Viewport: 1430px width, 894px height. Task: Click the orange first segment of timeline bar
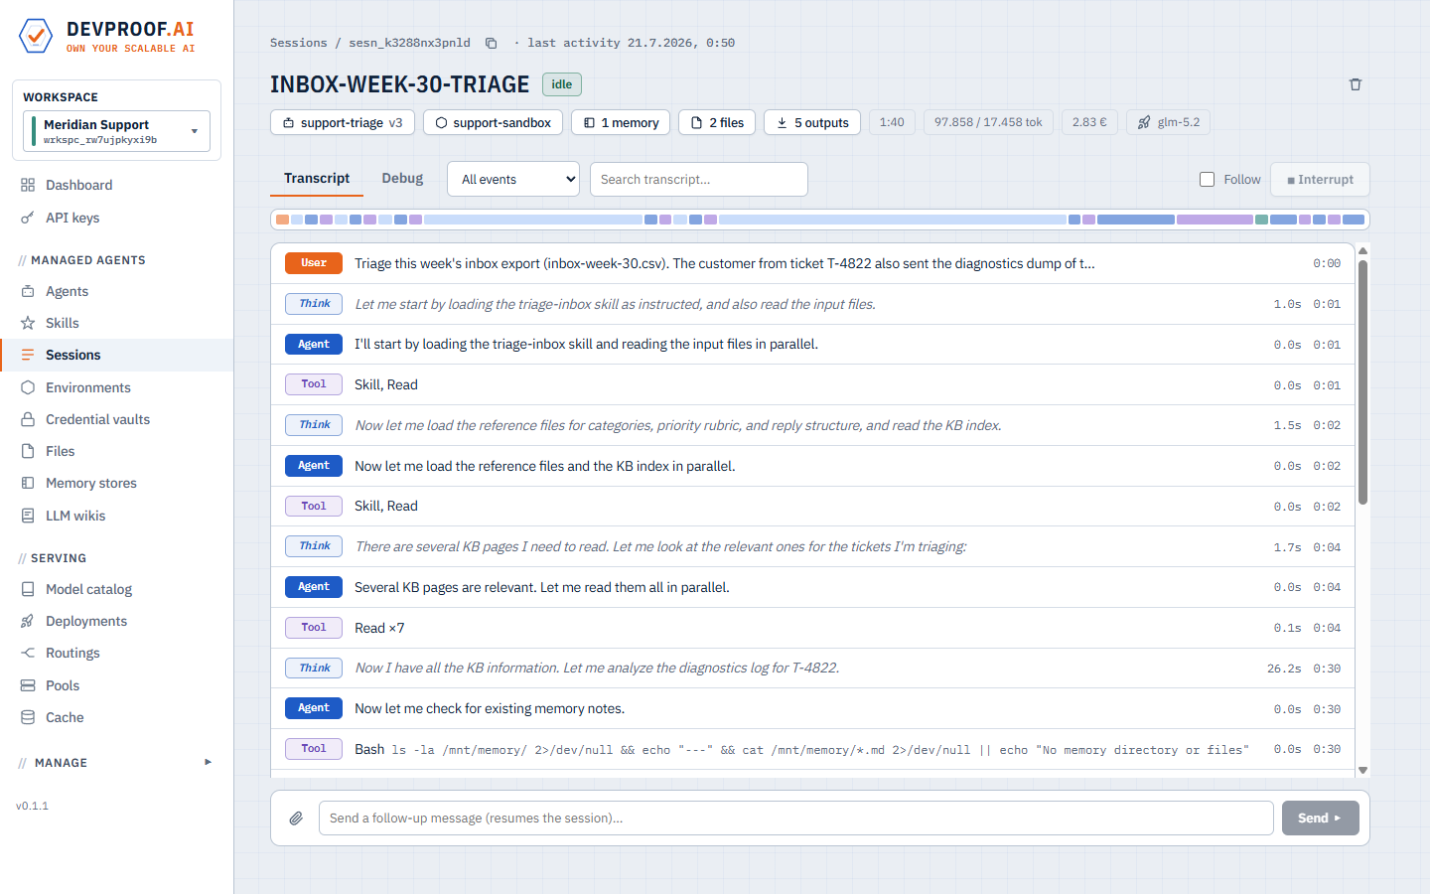[x=282, y=220]
